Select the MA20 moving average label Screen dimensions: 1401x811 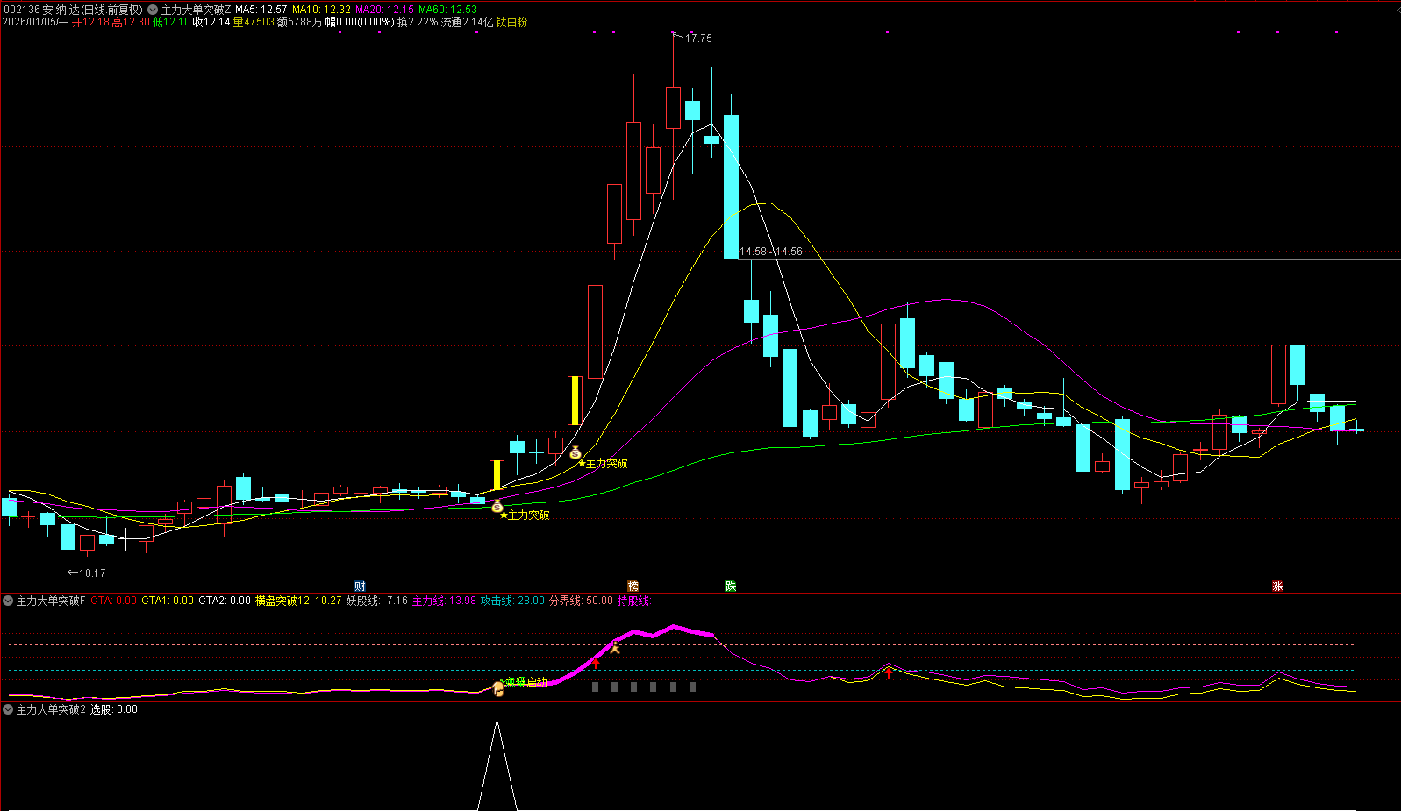click(384, 10)
